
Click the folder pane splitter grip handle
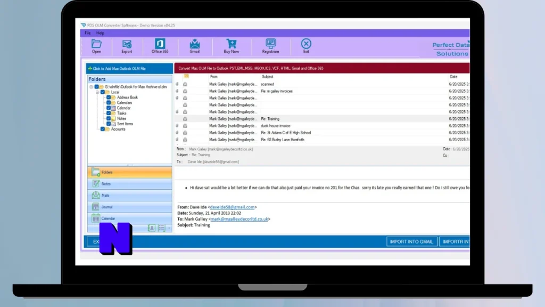click(130, 165)
